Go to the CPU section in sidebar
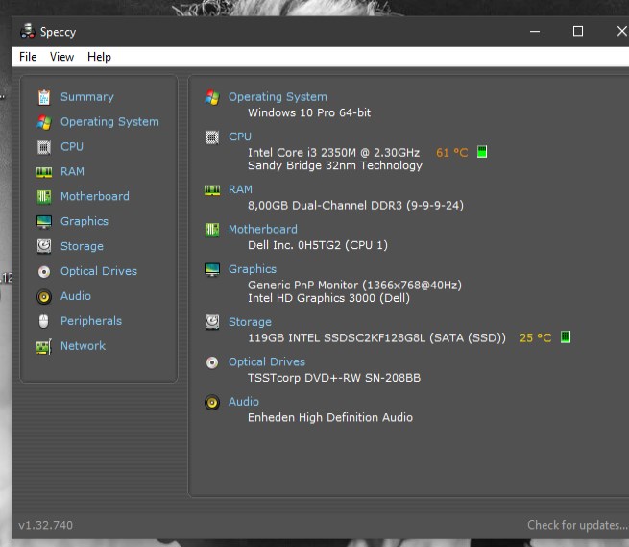Screen dimensions: 629x547 click(72, 146)
